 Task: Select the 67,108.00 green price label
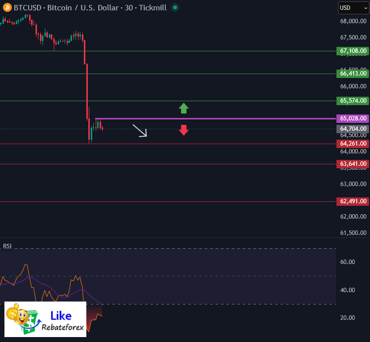353,51
